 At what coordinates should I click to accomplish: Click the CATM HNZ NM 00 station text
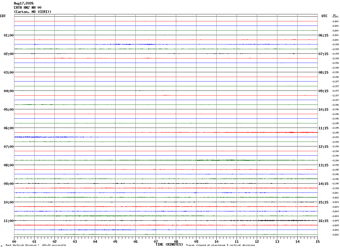point(28,8)
